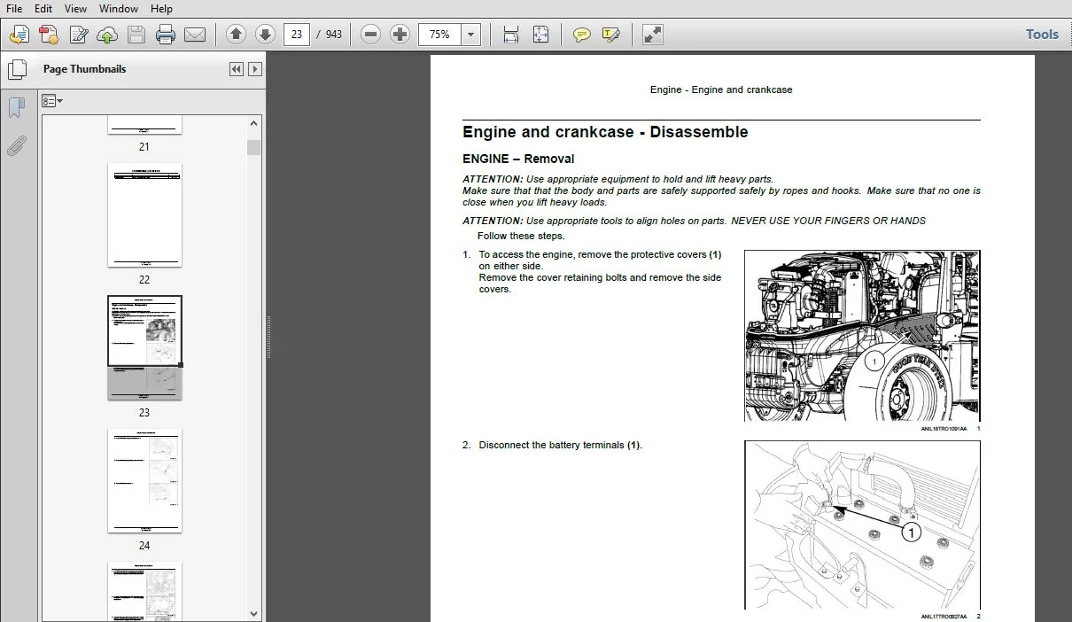
Task: Click the upload to cloud icon
Action: 107,35
